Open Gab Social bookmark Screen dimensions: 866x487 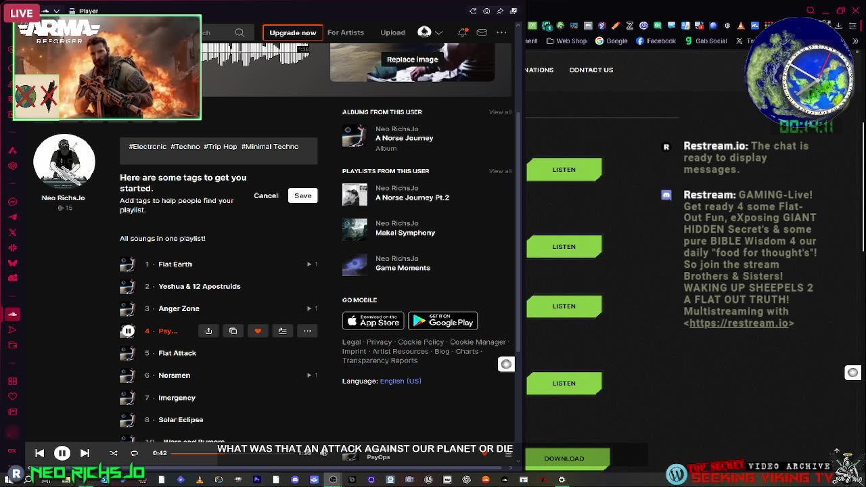tap(706, 41)
